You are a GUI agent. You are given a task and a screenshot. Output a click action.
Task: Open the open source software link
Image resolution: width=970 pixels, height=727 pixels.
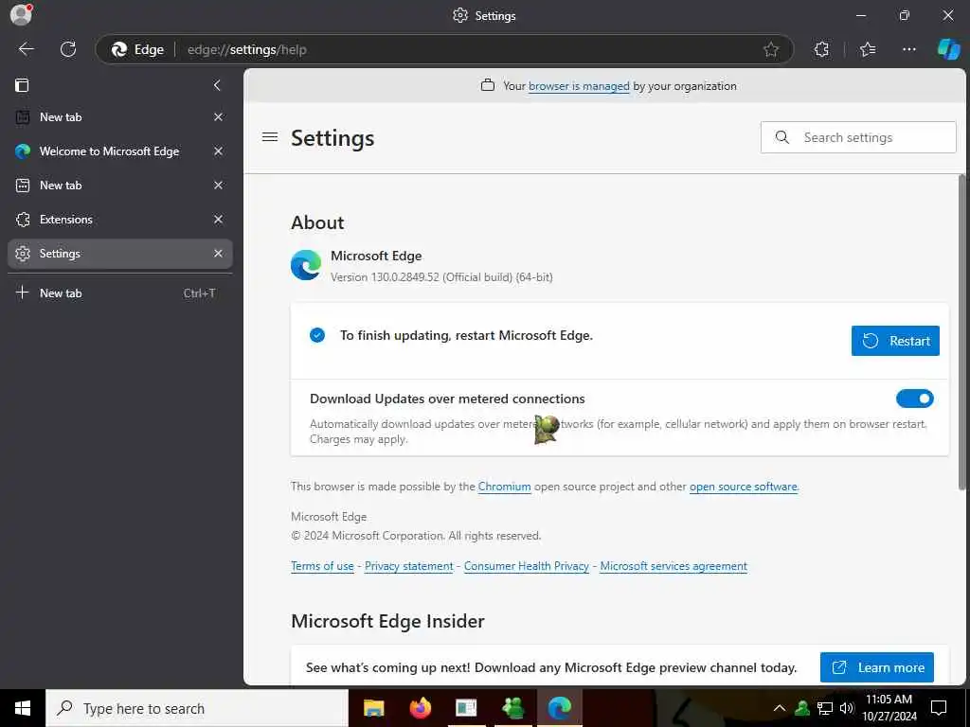click(743, 487)
